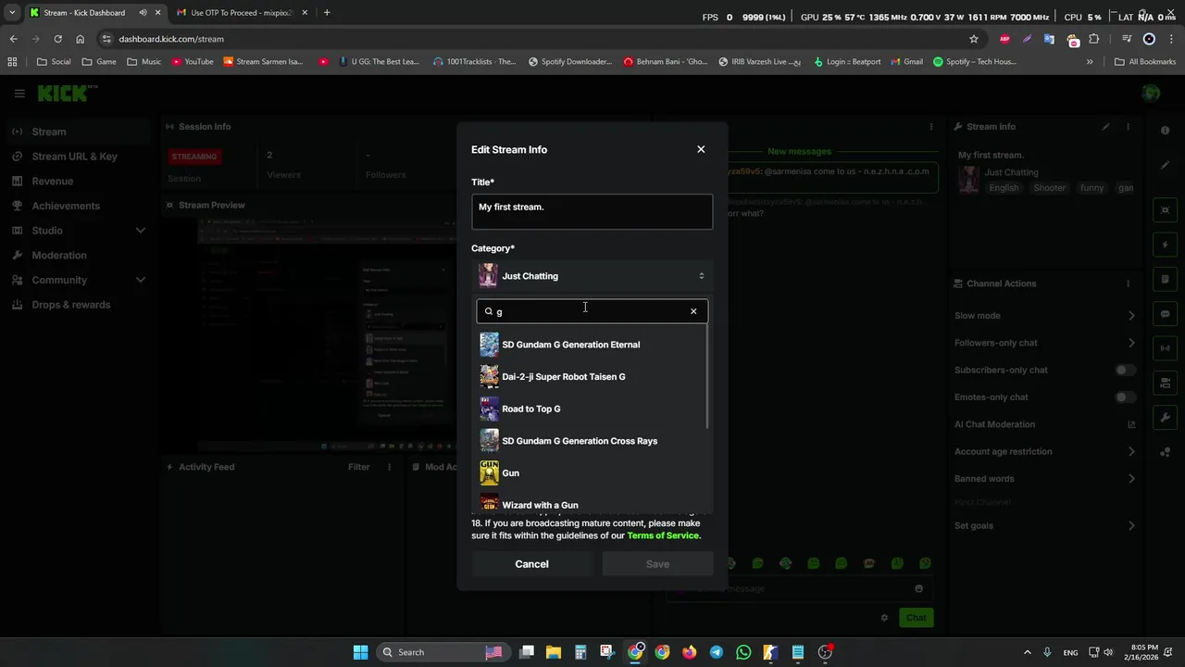Open Channel Actions more options
Viewport: 1185px width, 667px height.
point(1128,283)
